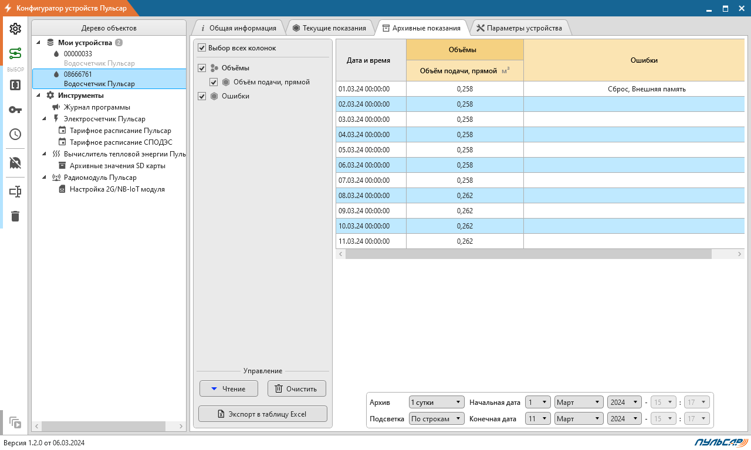This screenshot has height=450, width=751.
Task: Click calendar icon of Тарифное расписание СПОДЭС
Action: click(x=62, y=142)
